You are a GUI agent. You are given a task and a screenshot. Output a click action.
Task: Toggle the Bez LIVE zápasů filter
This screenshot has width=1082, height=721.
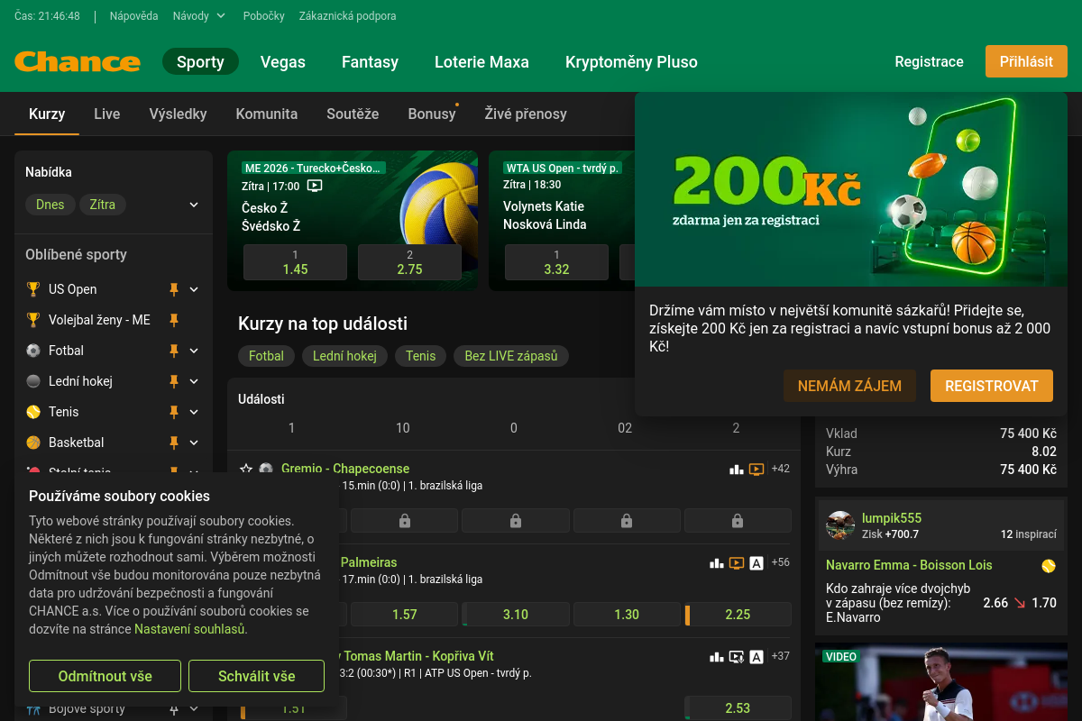(511, 356)
